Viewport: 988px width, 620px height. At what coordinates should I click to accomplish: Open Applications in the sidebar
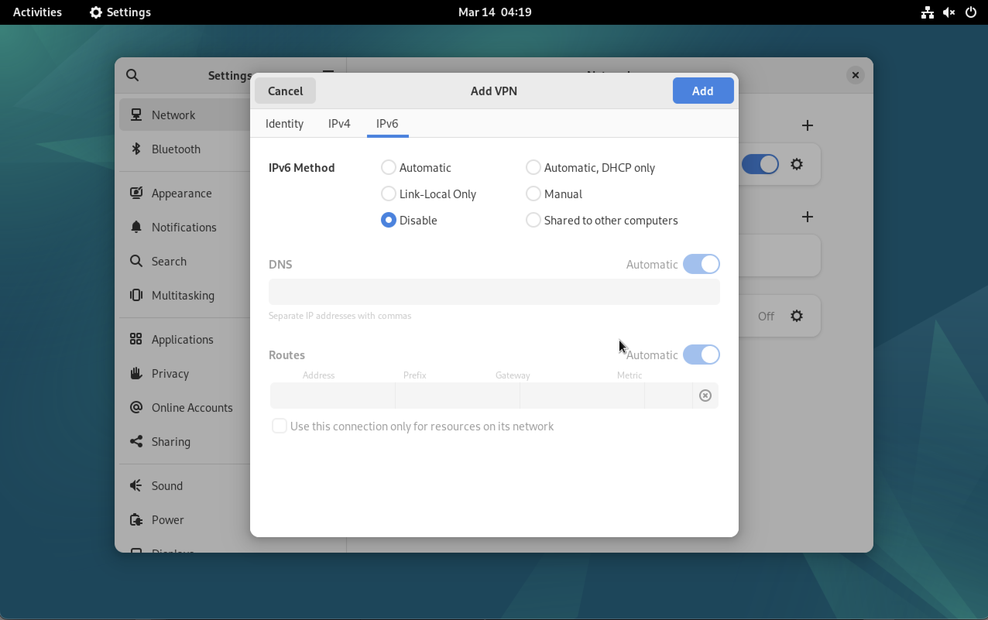185,339
